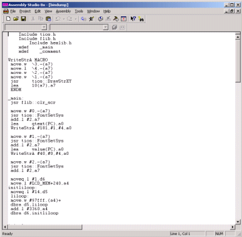The width and height of the screenshot is (242, 237).
Task: Open a file using the folder icon
Action: click(x=16, y=19)
